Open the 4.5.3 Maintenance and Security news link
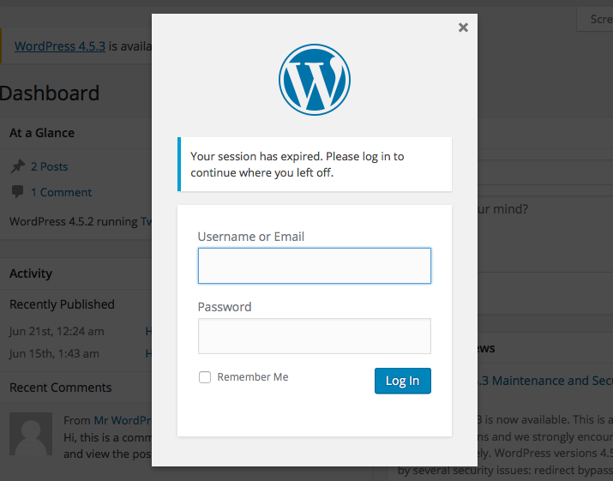This screenshot has width=613, height=481. click(x=545, y=381)
